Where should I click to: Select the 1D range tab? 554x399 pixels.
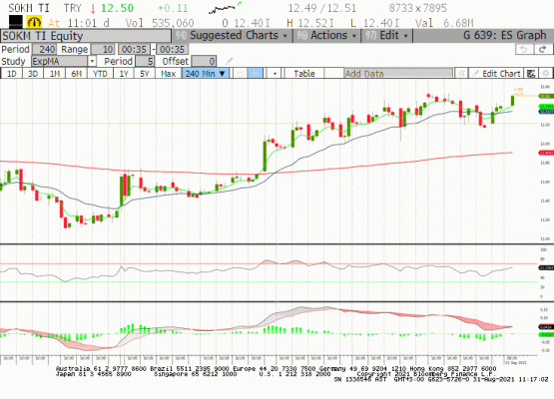tap(12, 74)
